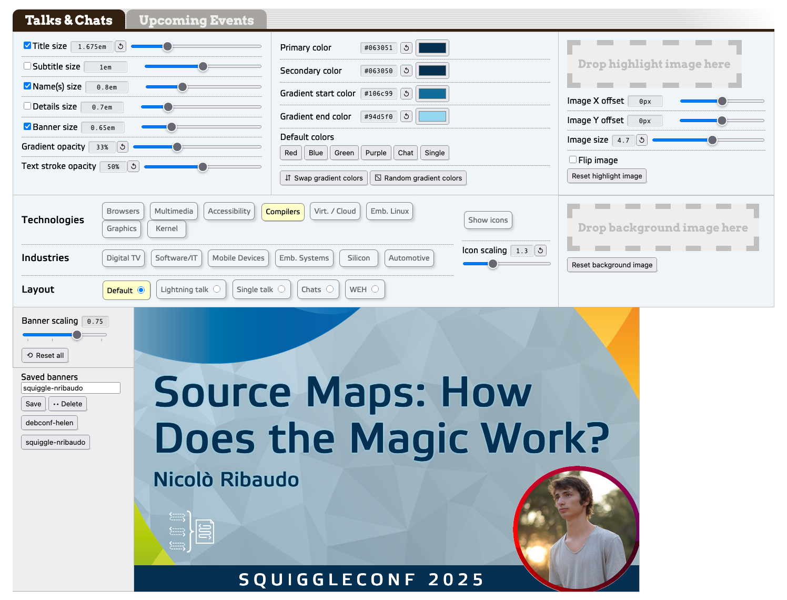Open the Talks & Chats tab
This screenshot has width=787, height=600.
69,20
